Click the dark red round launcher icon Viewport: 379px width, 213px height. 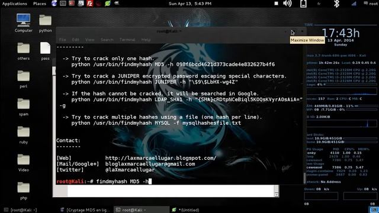click(98, 4)
